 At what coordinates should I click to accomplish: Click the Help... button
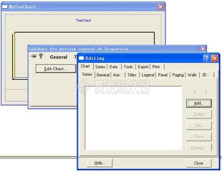pyautogui.click(x=100, y=163)
